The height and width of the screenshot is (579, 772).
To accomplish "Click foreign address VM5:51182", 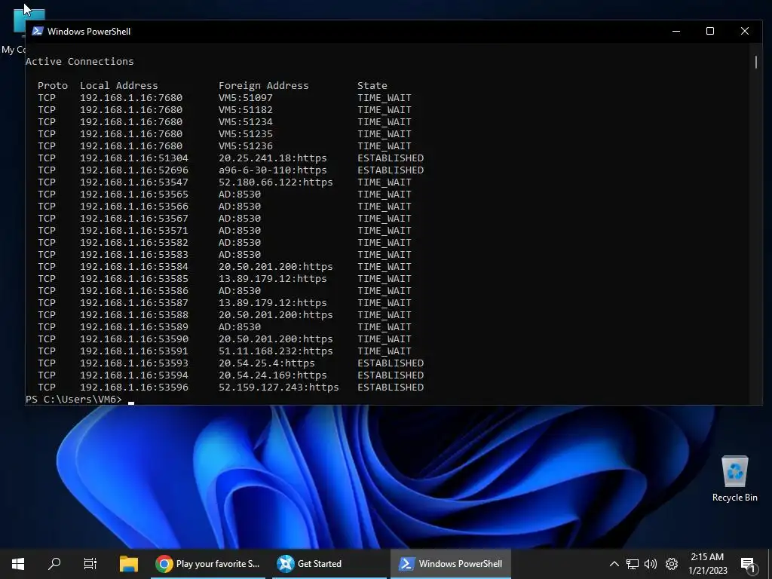I will pyautogui.click(x=246, y=110).
